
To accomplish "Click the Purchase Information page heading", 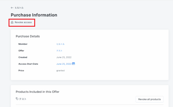I will (34, 15).
